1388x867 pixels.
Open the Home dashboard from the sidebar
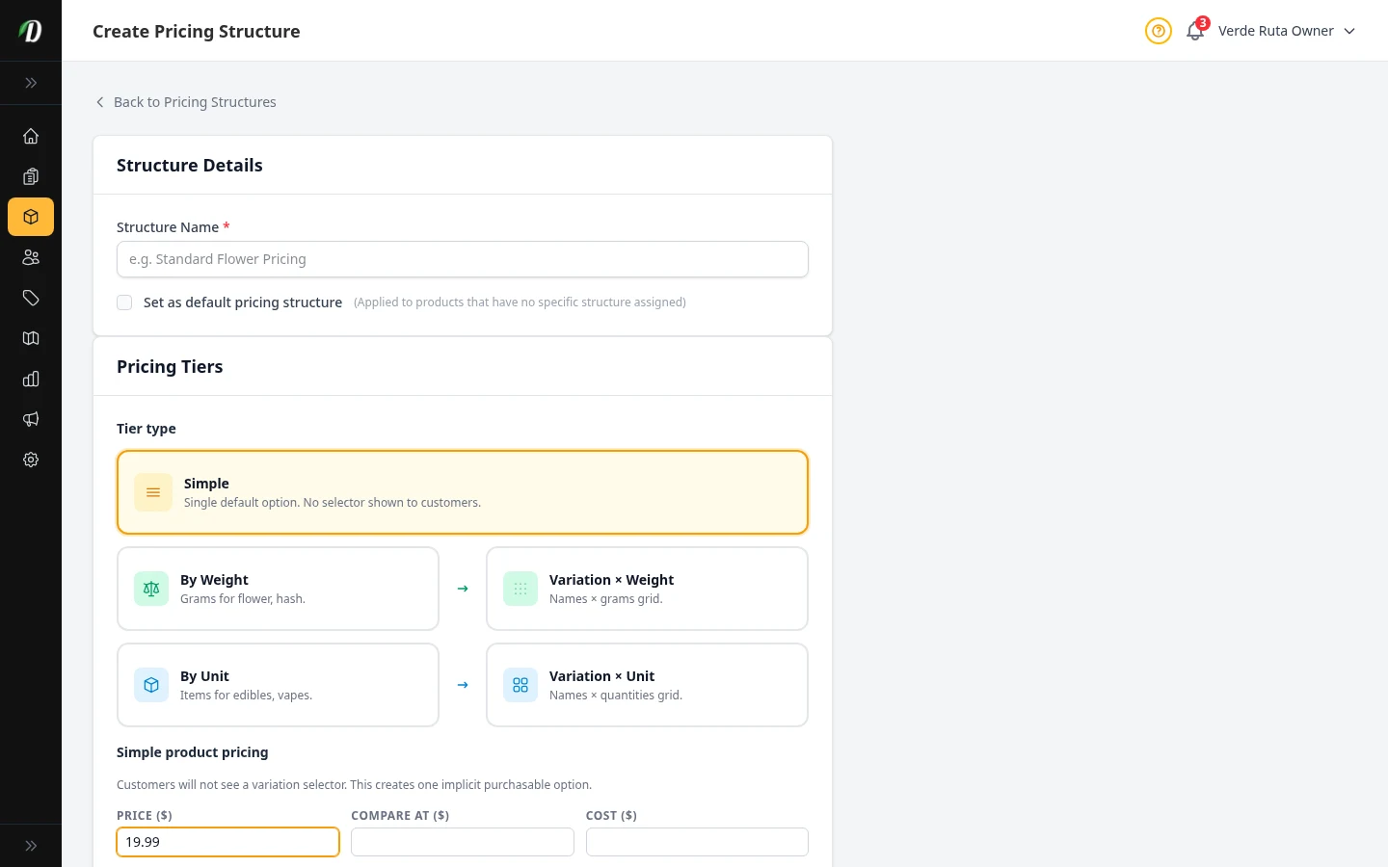tap(30, 136)
